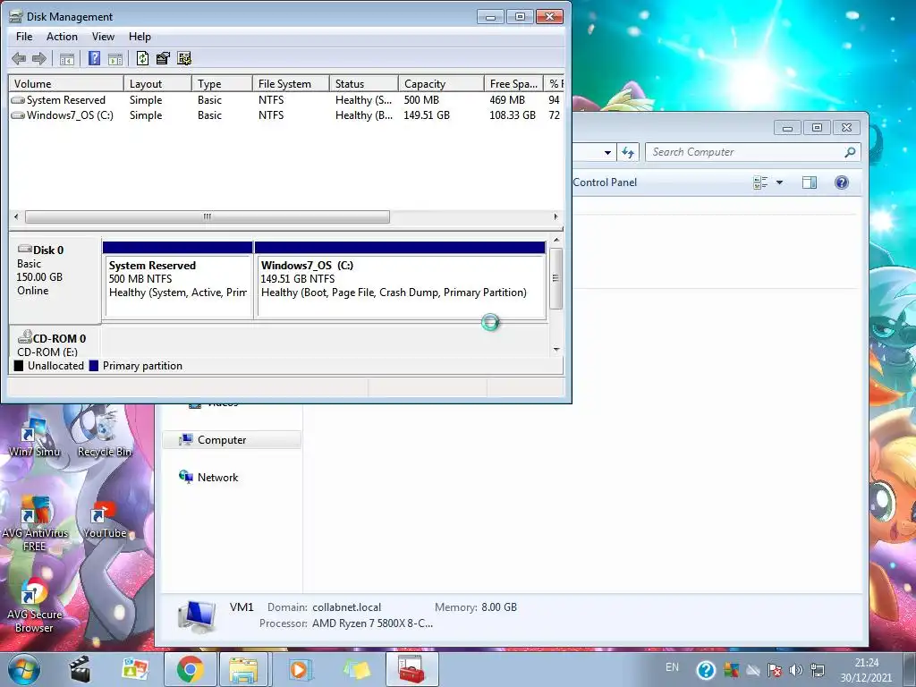
Task: Click the Change your view icon in Explorer
Action: 760,182
